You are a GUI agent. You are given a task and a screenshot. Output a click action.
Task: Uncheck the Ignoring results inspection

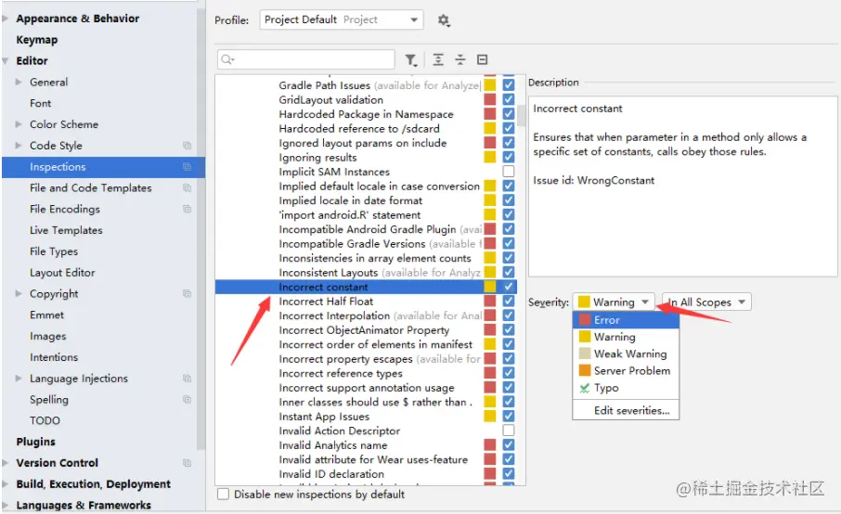pyautogui.click(x=509, y=157)
